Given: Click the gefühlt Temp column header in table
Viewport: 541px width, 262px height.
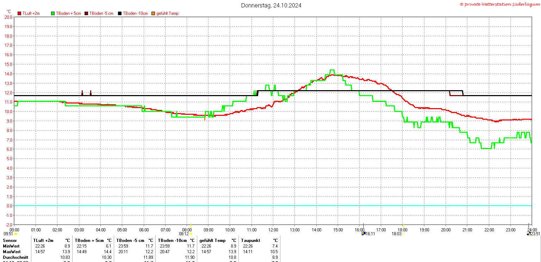Looking at the screenshot, I should 212,241.
